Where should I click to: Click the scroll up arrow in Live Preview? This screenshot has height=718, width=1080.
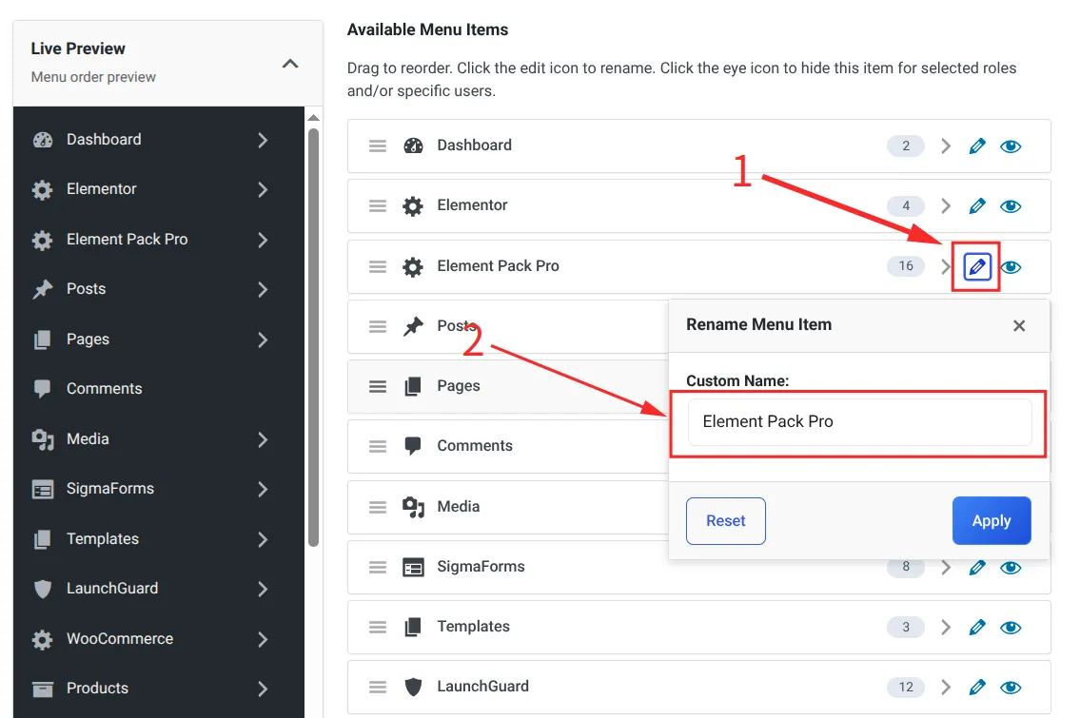pyautogui.click(x=313, y=118)
